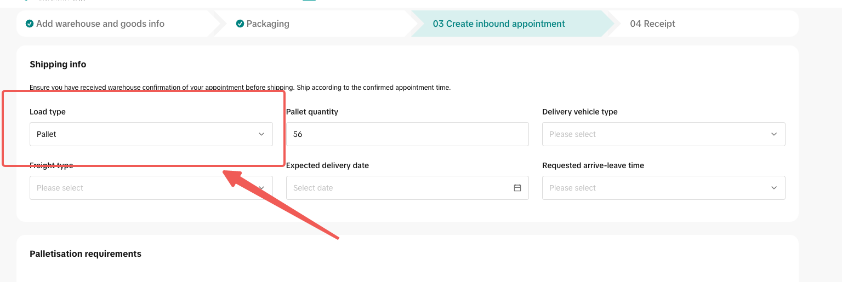
Task: Click the green checkmark beside Add warehouse step
Action: 30,24
